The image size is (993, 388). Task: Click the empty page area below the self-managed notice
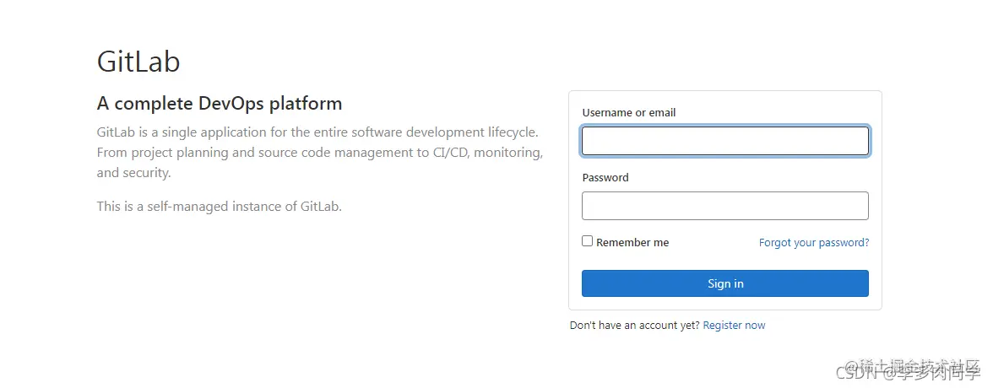(x=285, y=291)
